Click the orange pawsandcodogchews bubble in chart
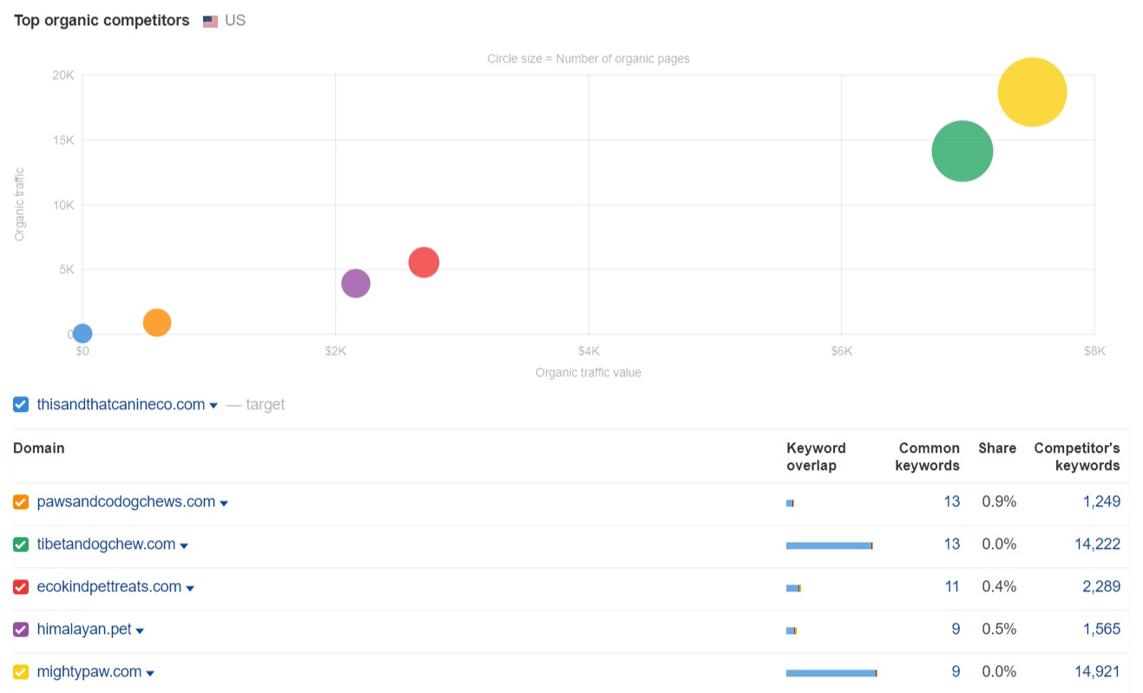 pos(156,323)
